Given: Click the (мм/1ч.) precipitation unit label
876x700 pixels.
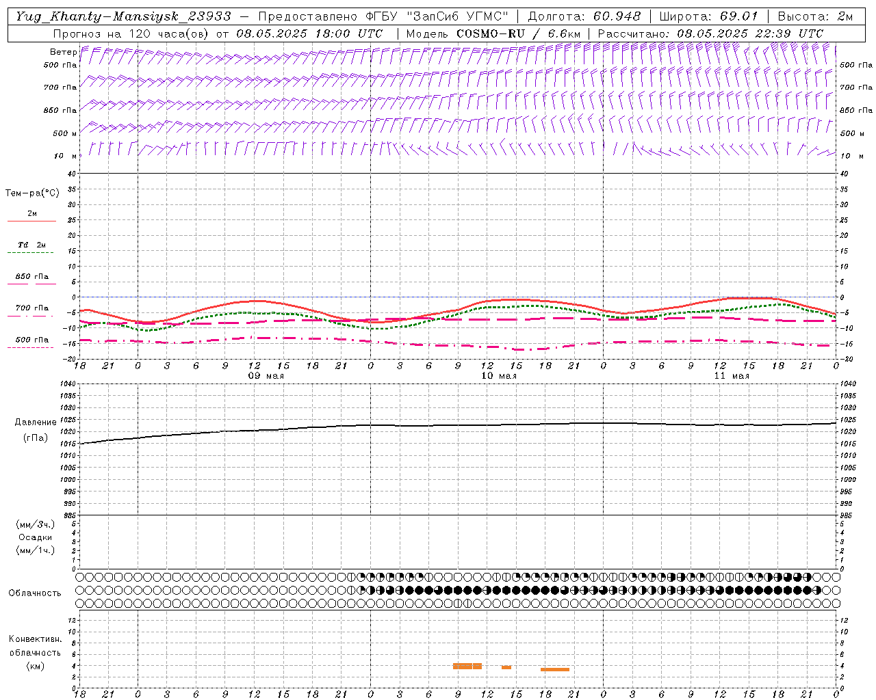Looking at the screenshot, I should coord(36,550).
